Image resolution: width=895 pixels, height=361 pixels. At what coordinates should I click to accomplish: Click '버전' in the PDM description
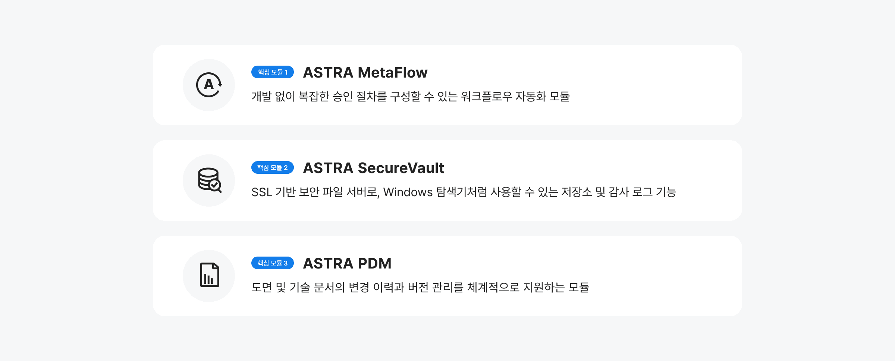[418, 288]
